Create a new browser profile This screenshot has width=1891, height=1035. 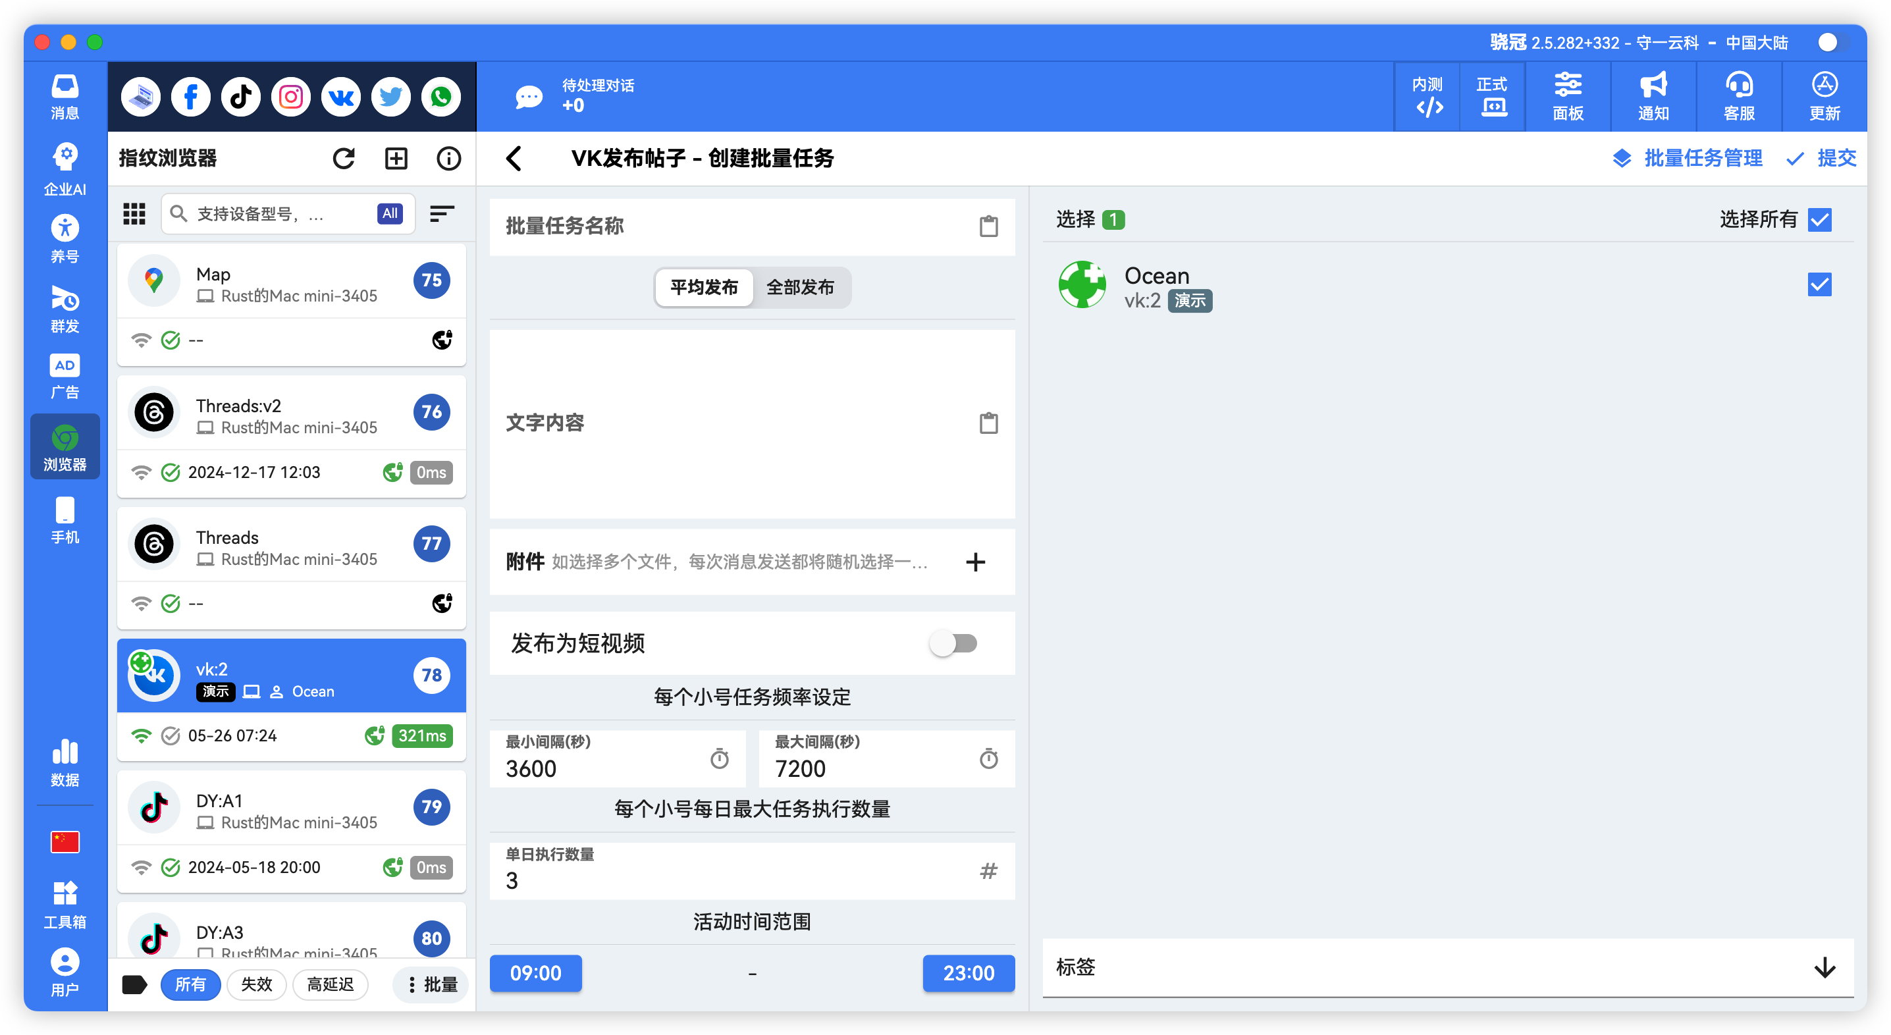396,158
